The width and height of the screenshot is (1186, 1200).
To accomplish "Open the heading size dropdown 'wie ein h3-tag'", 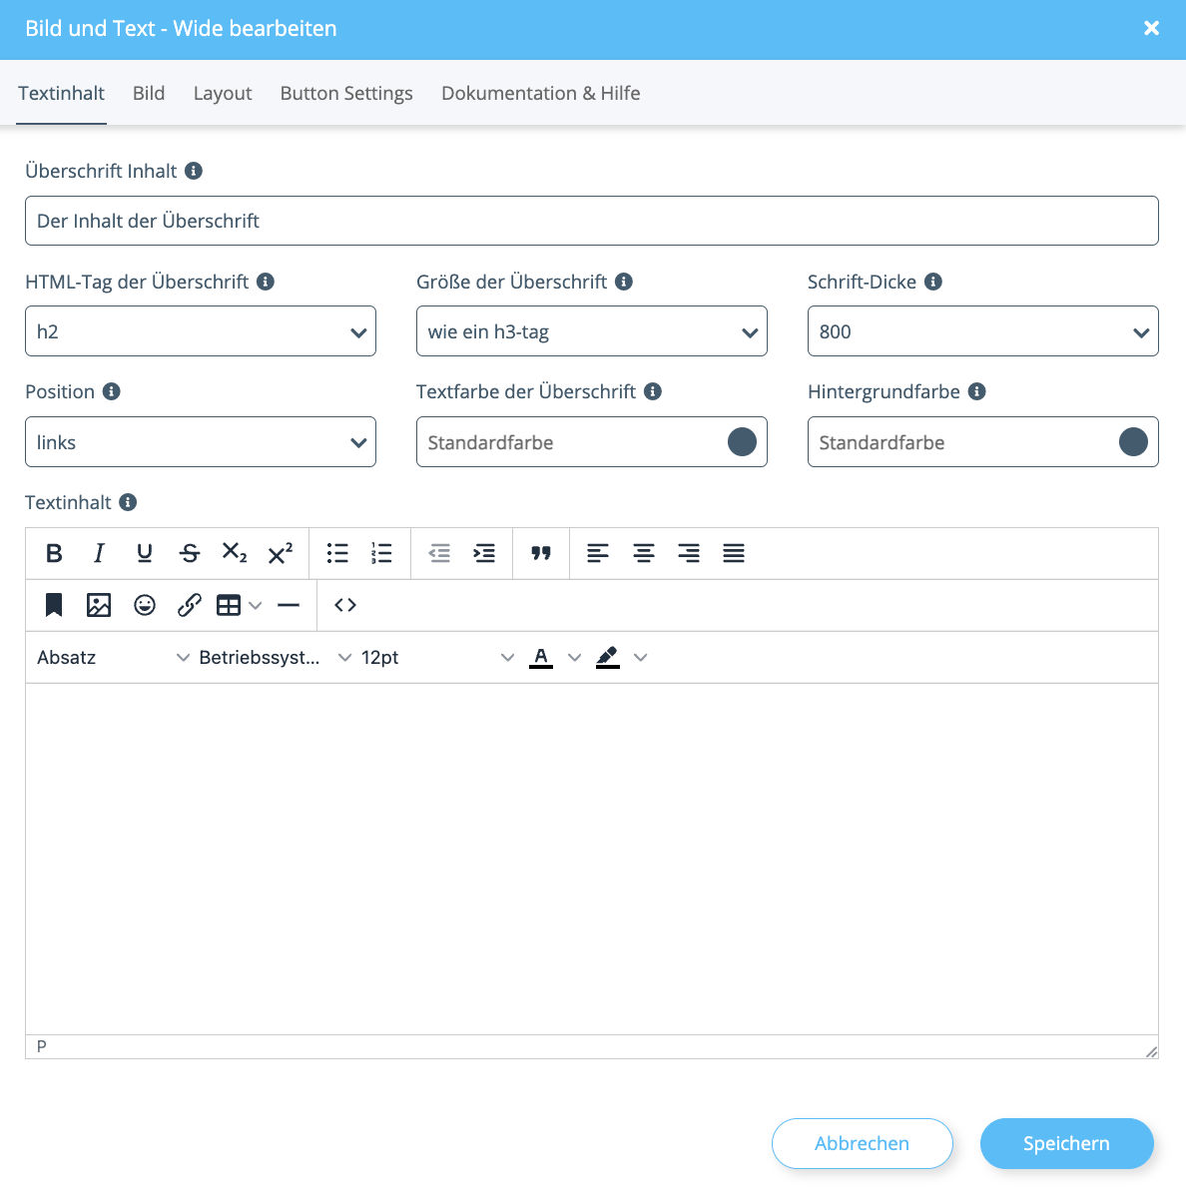I will (592, 331).
